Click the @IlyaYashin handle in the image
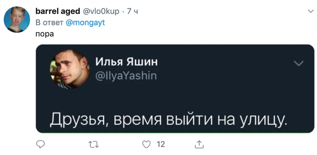Image resolution: width=317 pixels, height=155 pixels. click(126, 75)
